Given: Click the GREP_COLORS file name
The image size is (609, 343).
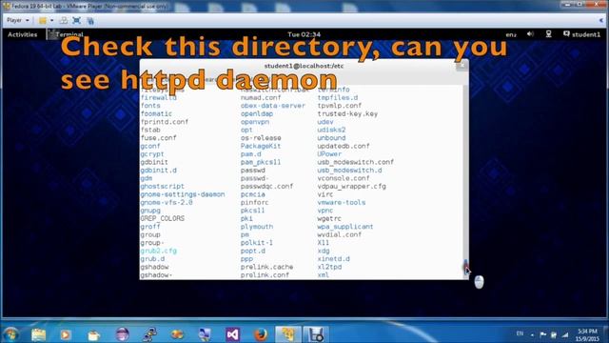Looking at the screenshot, I should click(x=163, y=218).
